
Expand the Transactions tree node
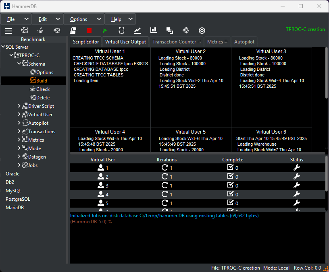19,131
